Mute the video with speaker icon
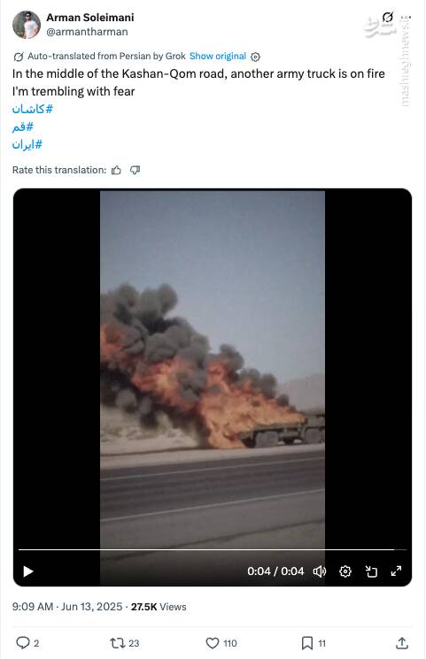 point(320,571)
